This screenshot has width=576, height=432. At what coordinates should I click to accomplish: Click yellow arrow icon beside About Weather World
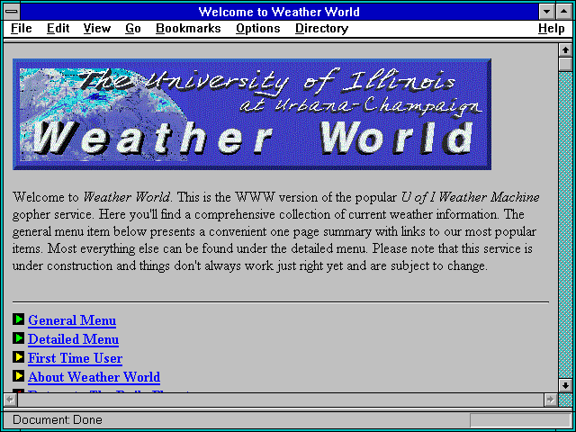tap(18, 376)
